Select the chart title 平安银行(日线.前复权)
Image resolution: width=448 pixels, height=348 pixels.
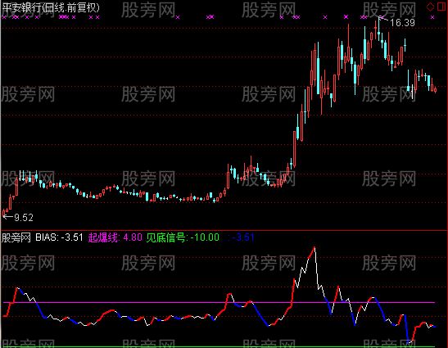pyautogui.click(x=51, y=7)
